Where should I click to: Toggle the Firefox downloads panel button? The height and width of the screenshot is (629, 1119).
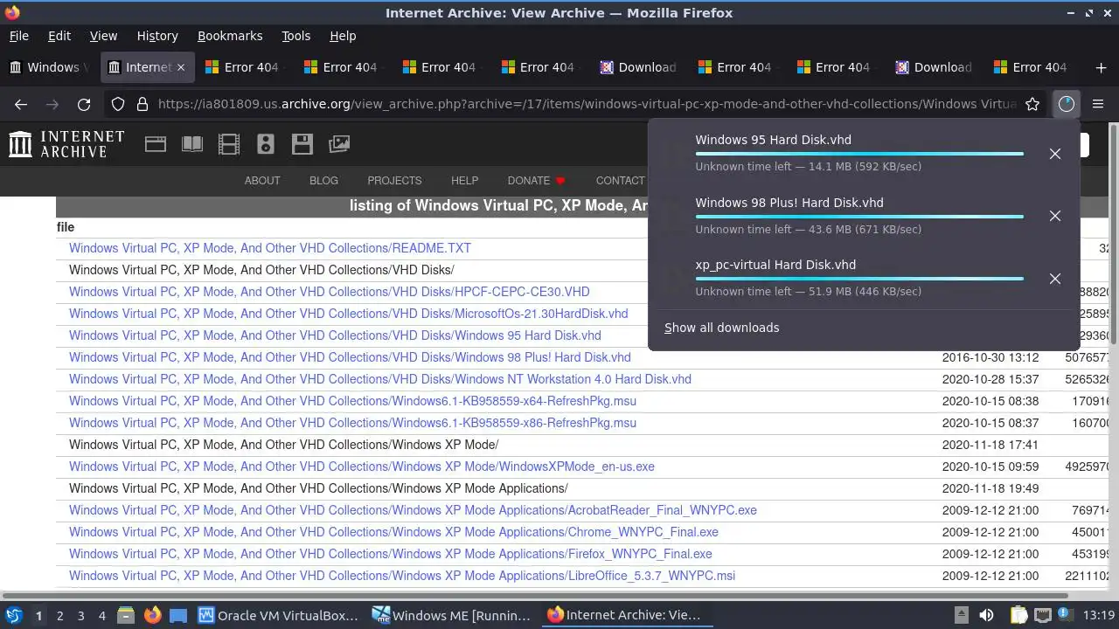1066,104
